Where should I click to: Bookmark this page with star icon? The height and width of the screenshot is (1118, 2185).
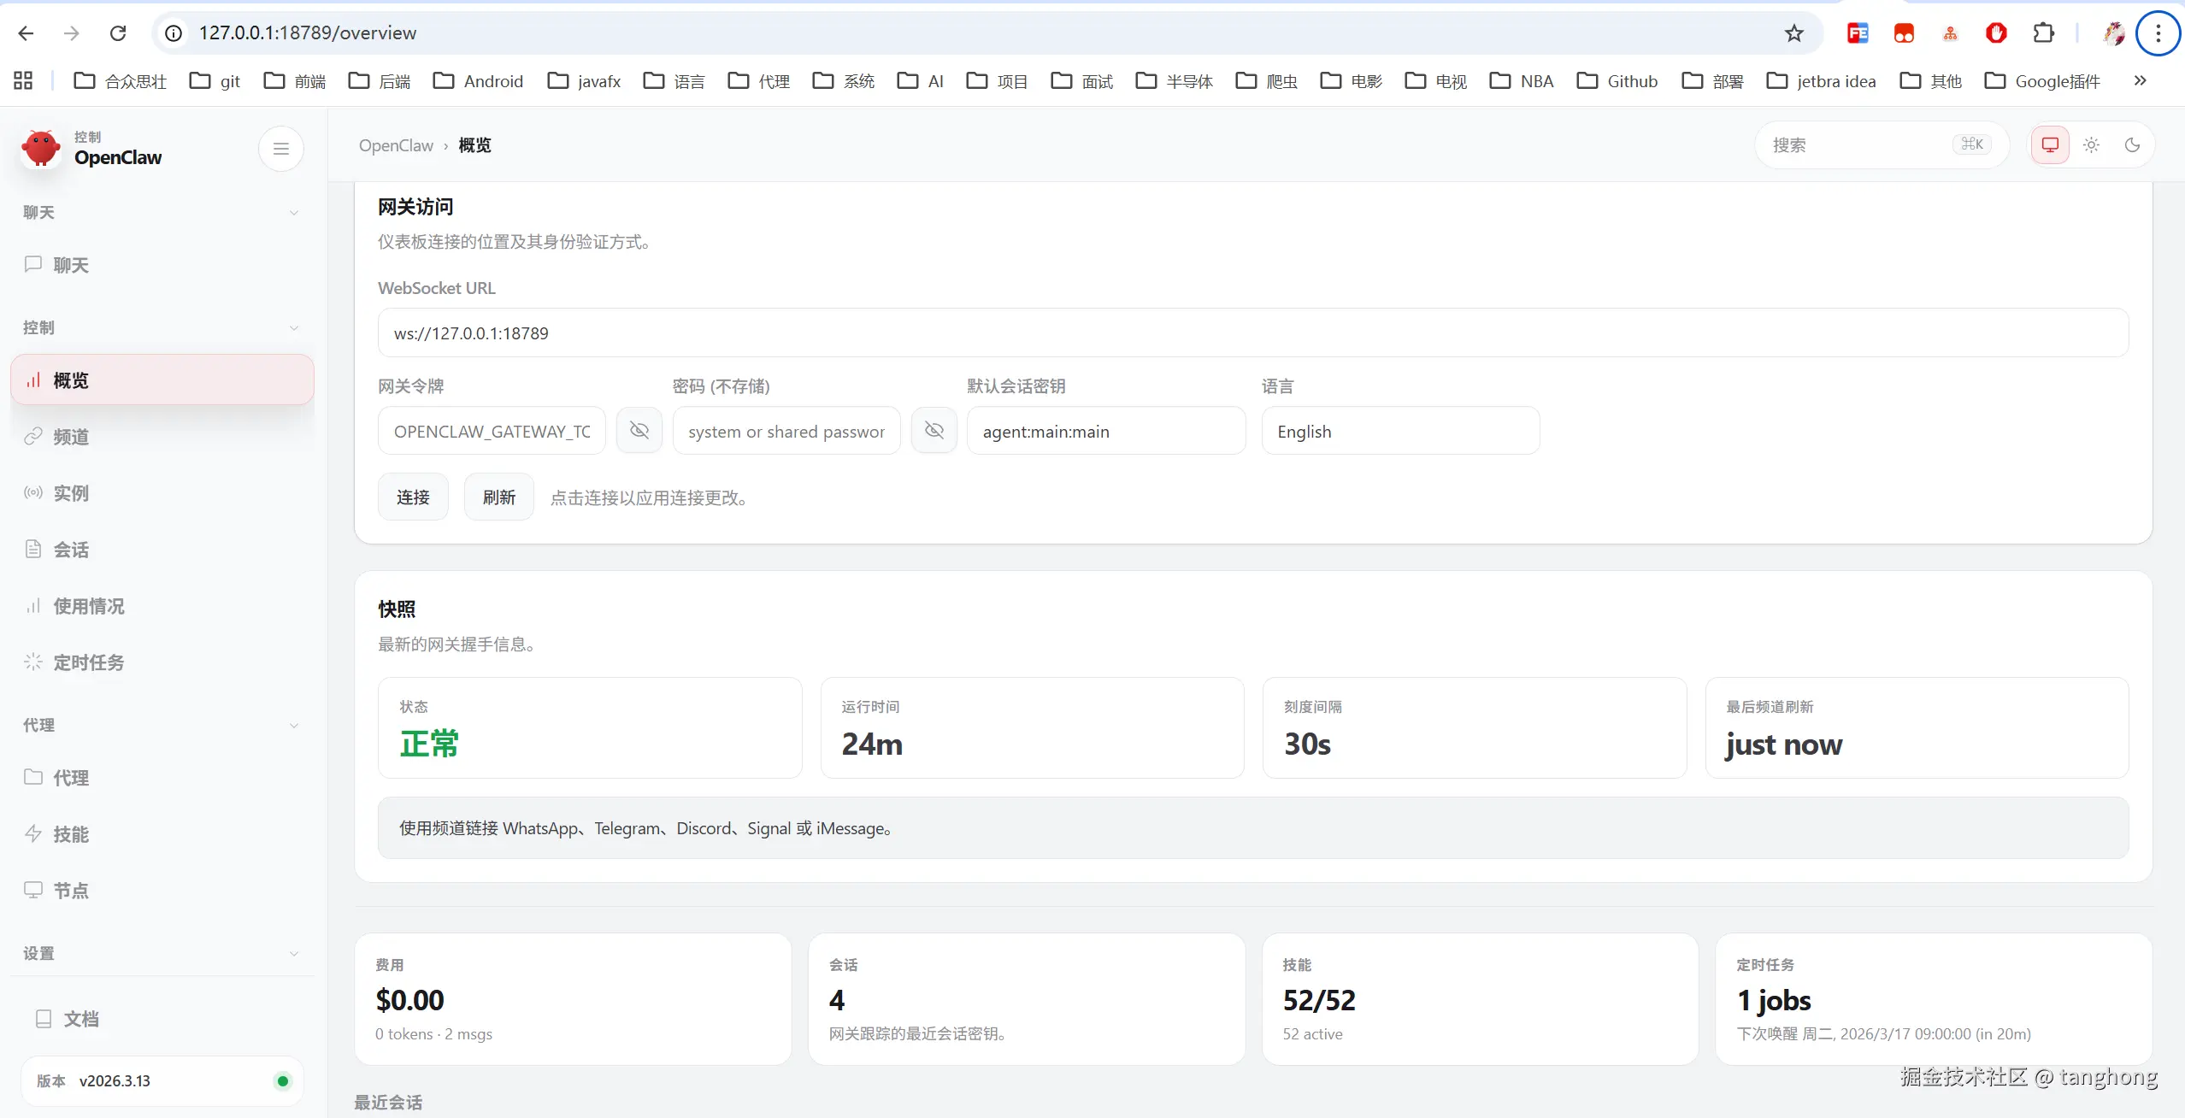click(x=1793, y=33)
